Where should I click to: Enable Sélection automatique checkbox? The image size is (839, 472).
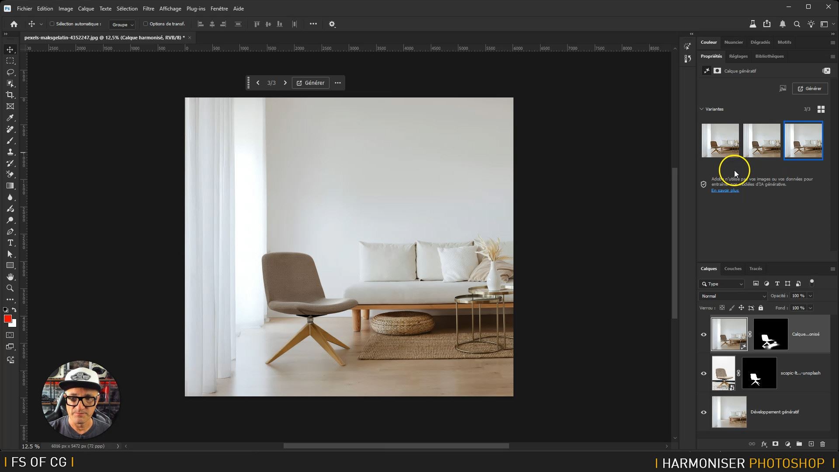coord(52,24)
